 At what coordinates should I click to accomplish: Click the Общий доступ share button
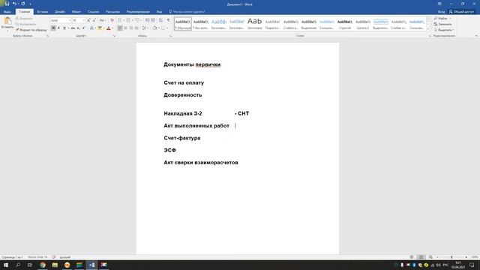(461, 12)
